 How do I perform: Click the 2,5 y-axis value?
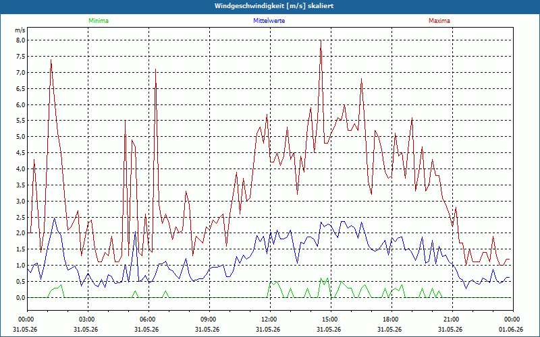click(20, 217)
